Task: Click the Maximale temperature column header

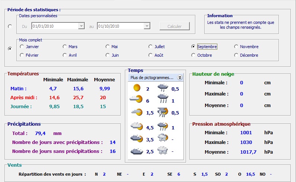Action: [x=78, y=80]
